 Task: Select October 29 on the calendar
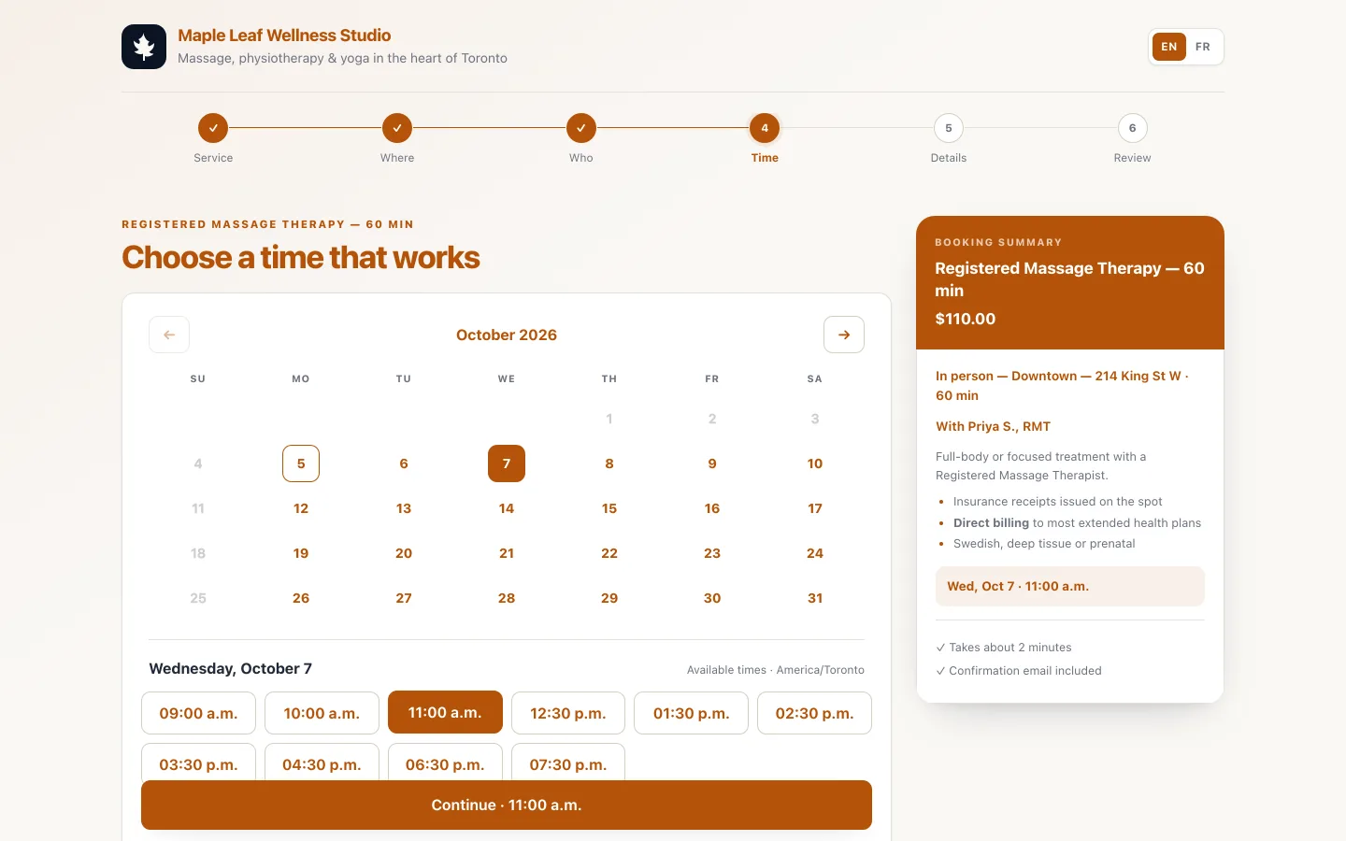(609, 598)
